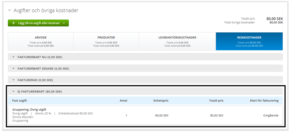This screenshot has height=132, width=289.
Task: Switch to the ARVODE tab
Action: [x=41, y=41]
